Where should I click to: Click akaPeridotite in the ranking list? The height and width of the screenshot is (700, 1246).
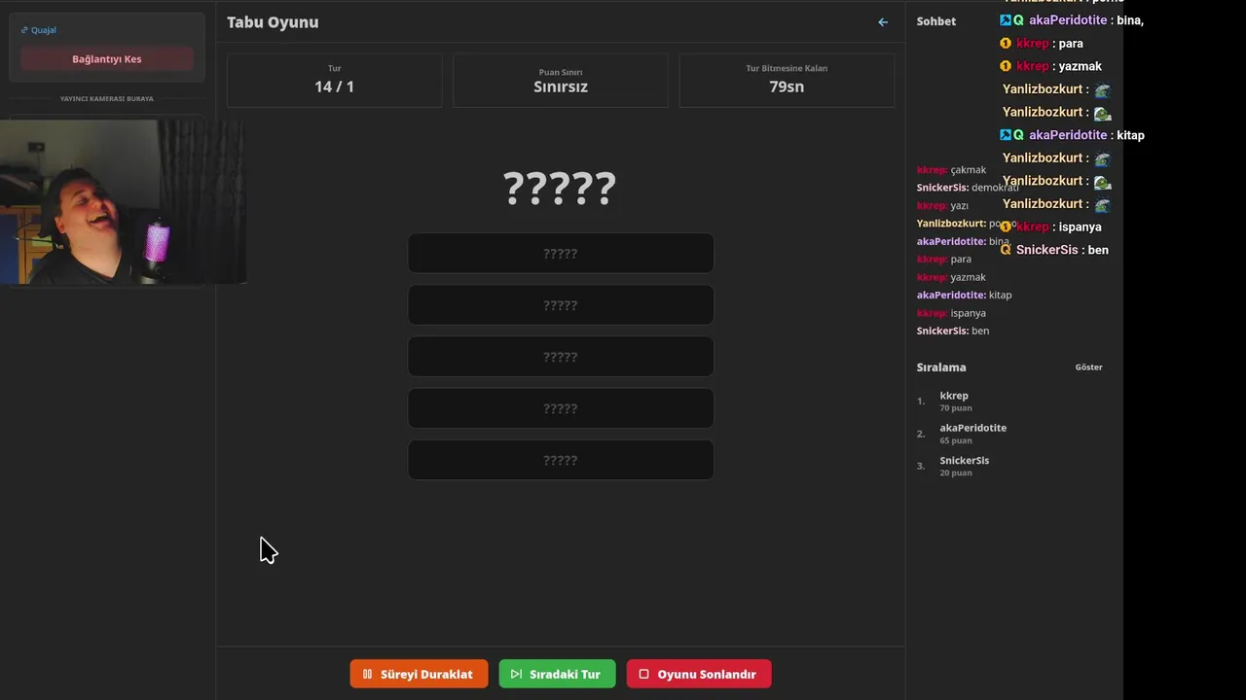pos(973,428)
